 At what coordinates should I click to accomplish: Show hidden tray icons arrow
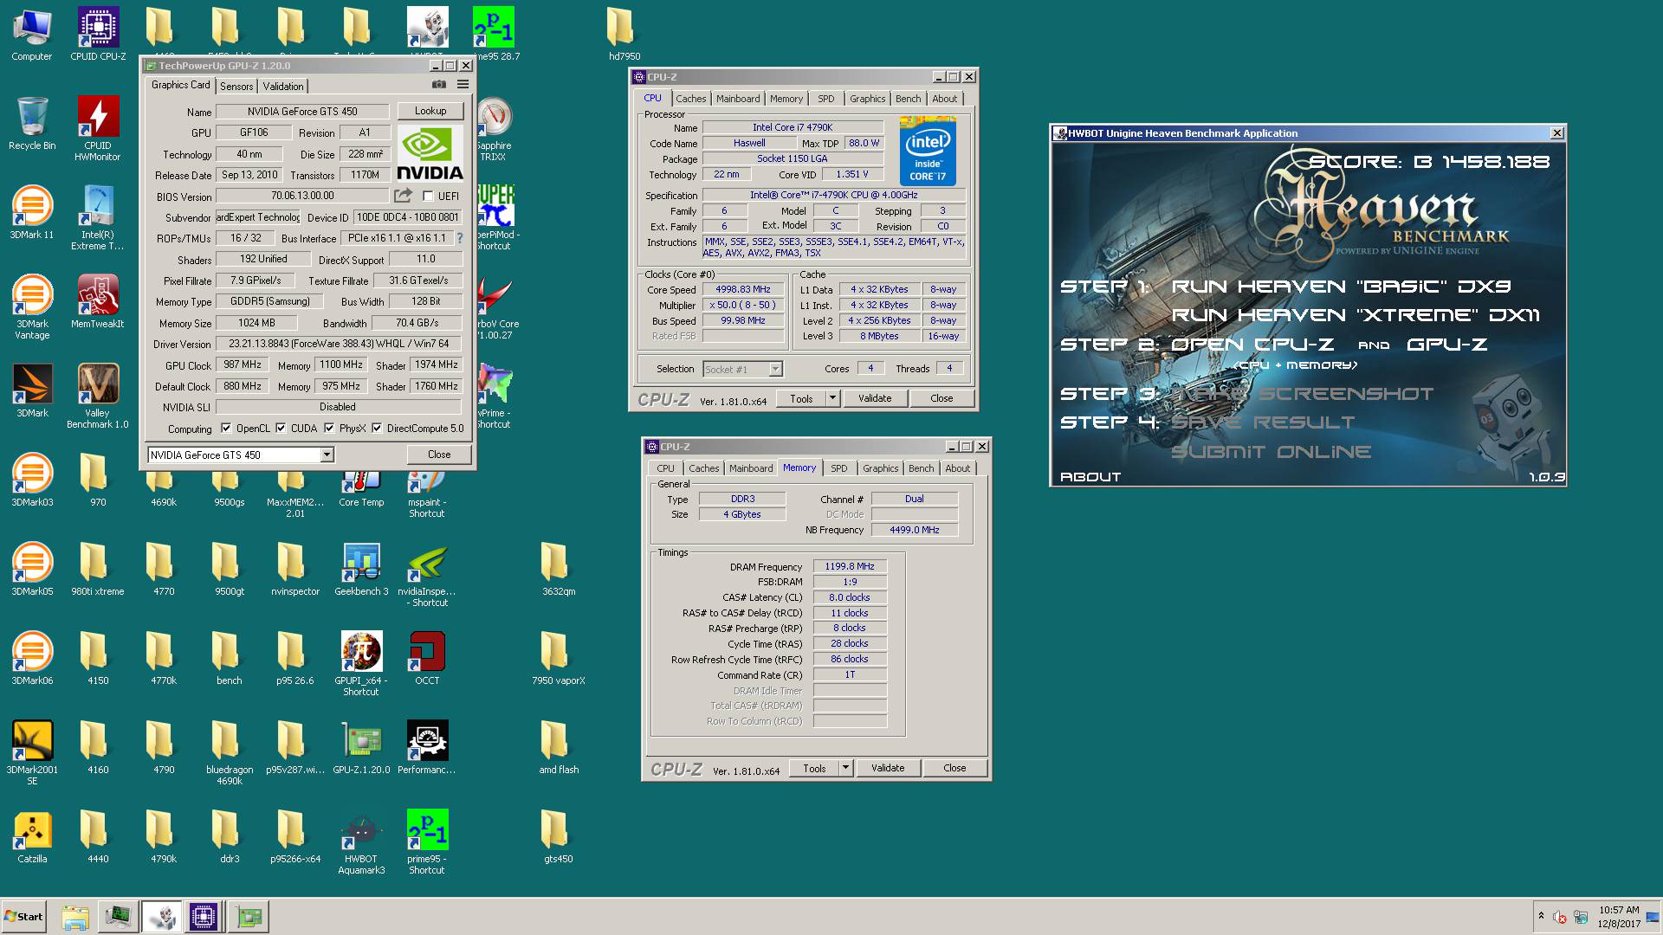click(1541, 916)
